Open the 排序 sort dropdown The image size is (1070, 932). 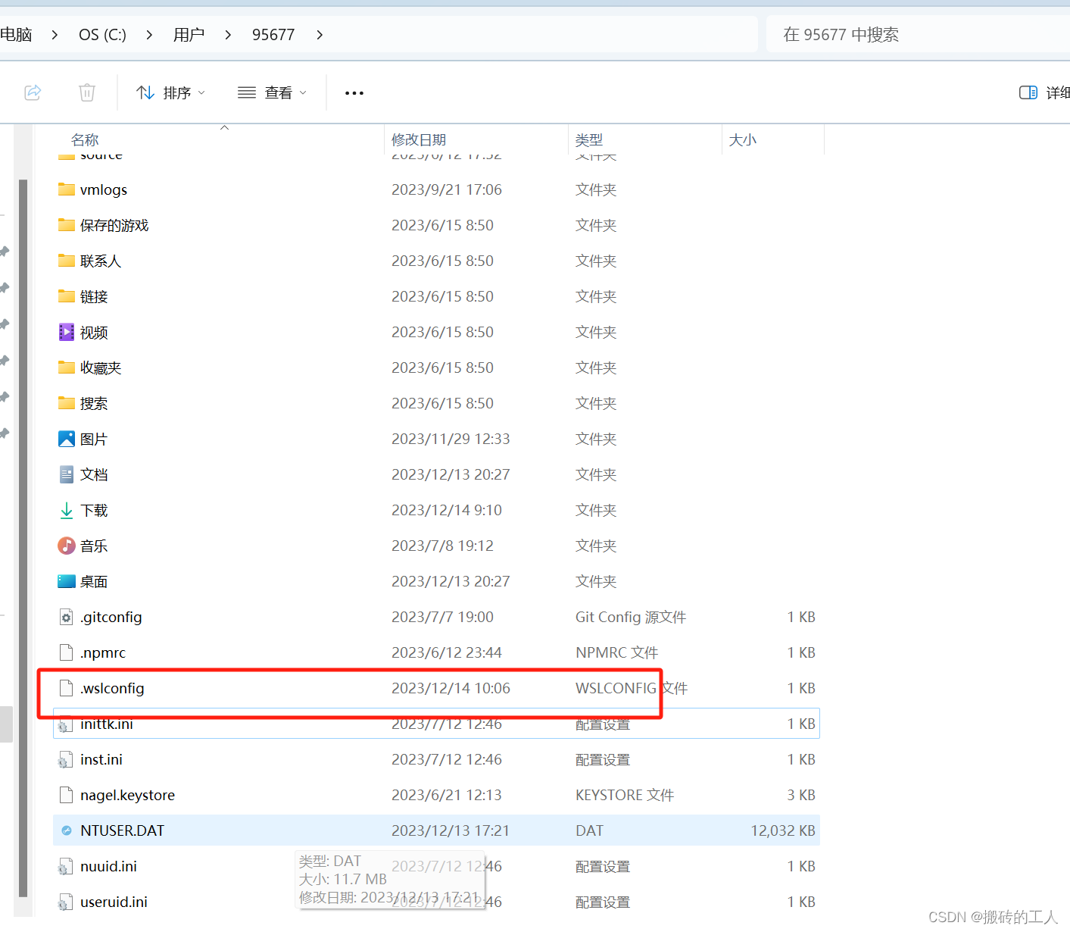171,92
